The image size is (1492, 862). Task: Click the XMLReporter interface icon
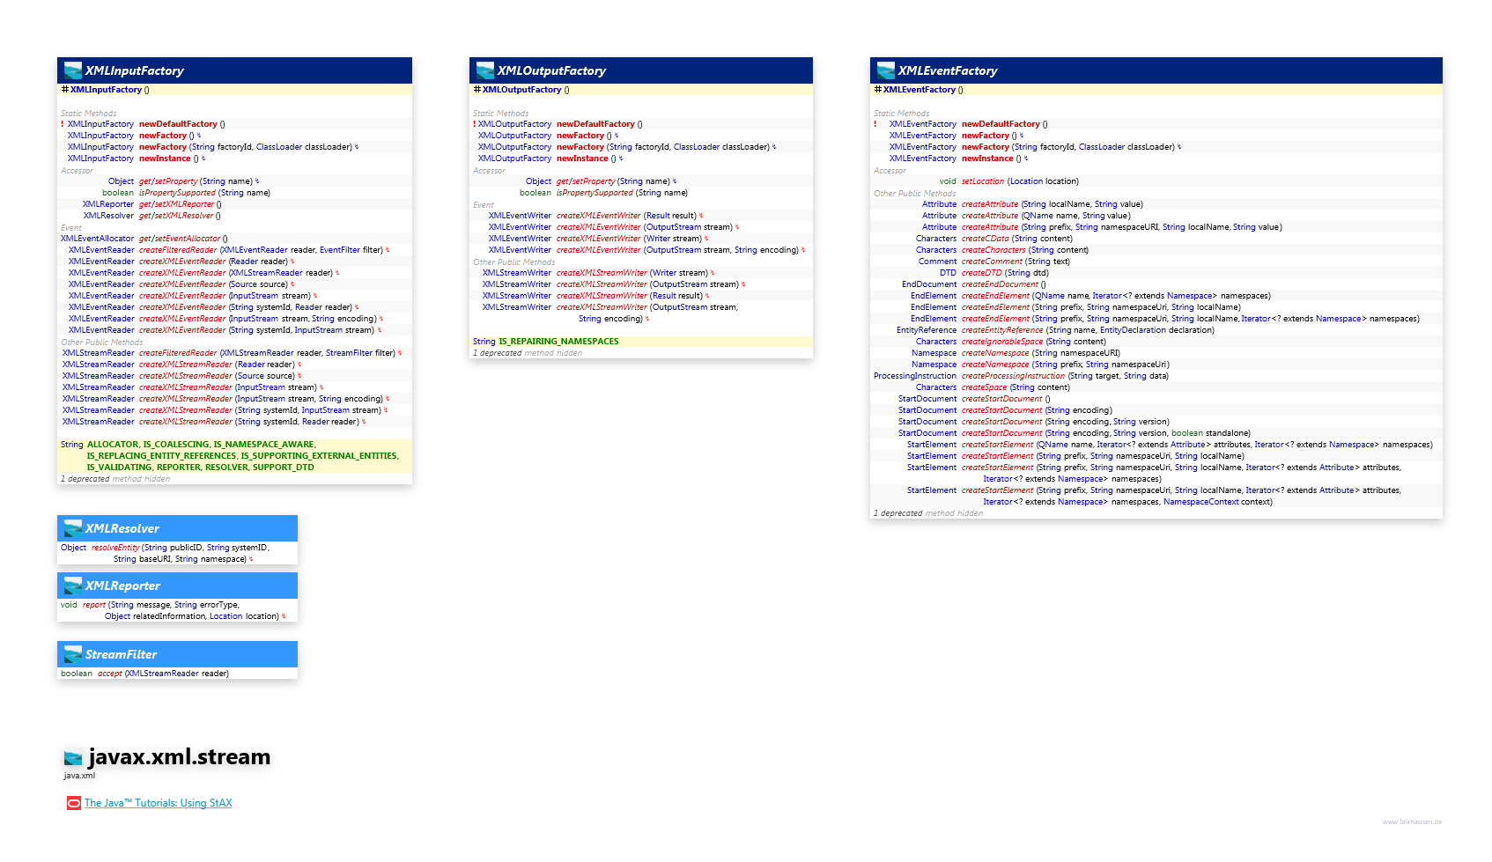pyautogui.click(x=73, y=586)
